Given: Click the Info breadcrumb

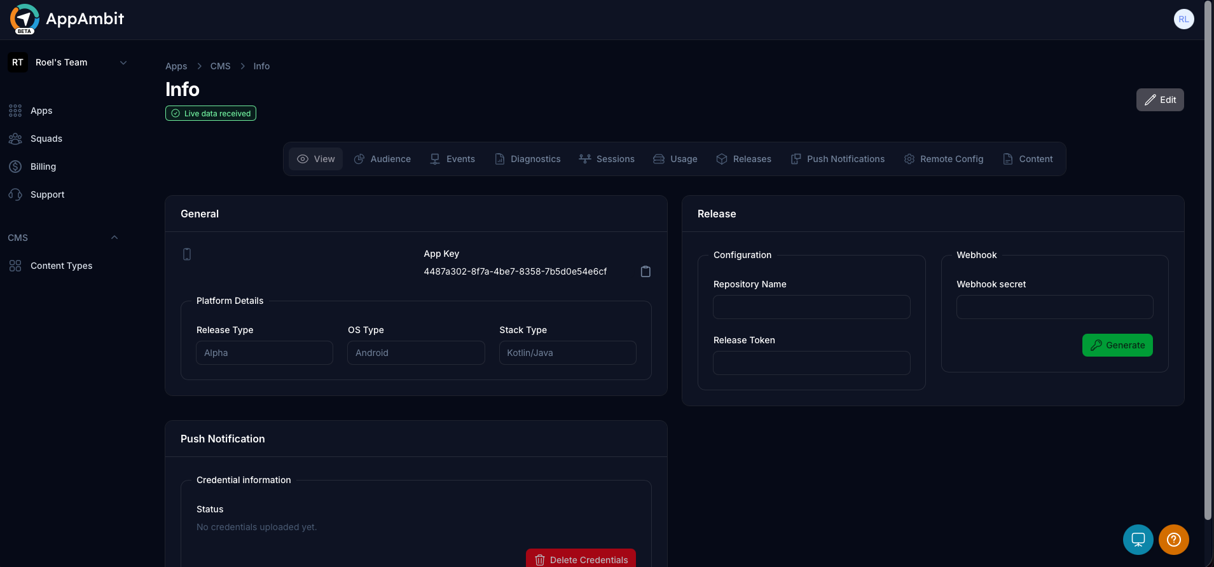Looking at the screenshot, I should [x=261, y=66].
